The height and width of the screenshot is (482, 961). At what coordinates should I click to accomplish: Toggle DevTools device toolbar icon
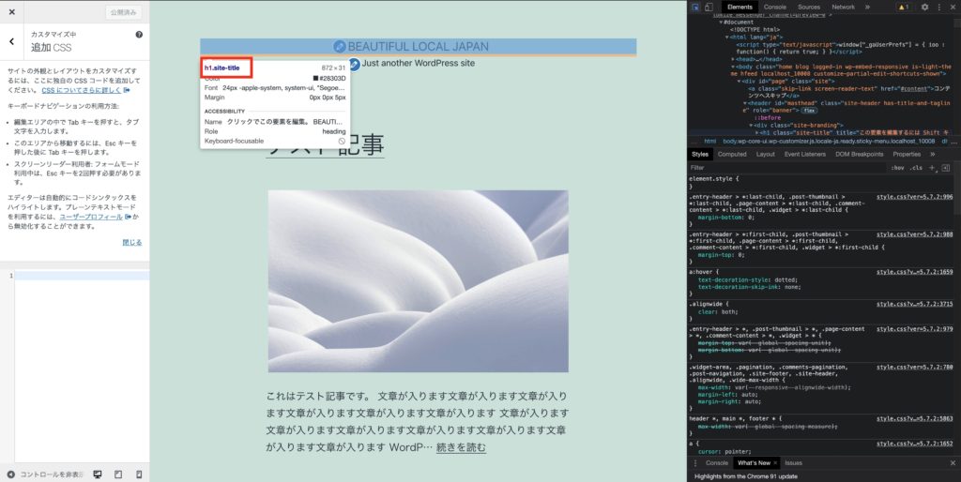tap(709, 8)
